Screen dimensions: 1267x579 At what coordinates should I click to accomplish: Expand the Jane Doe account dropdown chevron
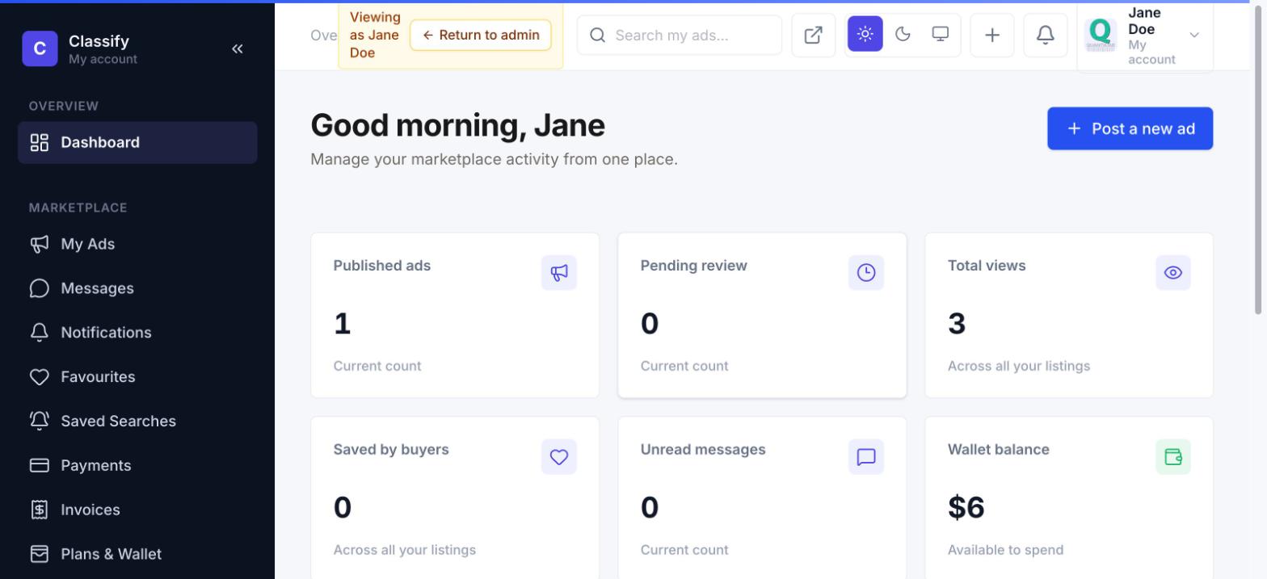click(x=1194, y=35)
